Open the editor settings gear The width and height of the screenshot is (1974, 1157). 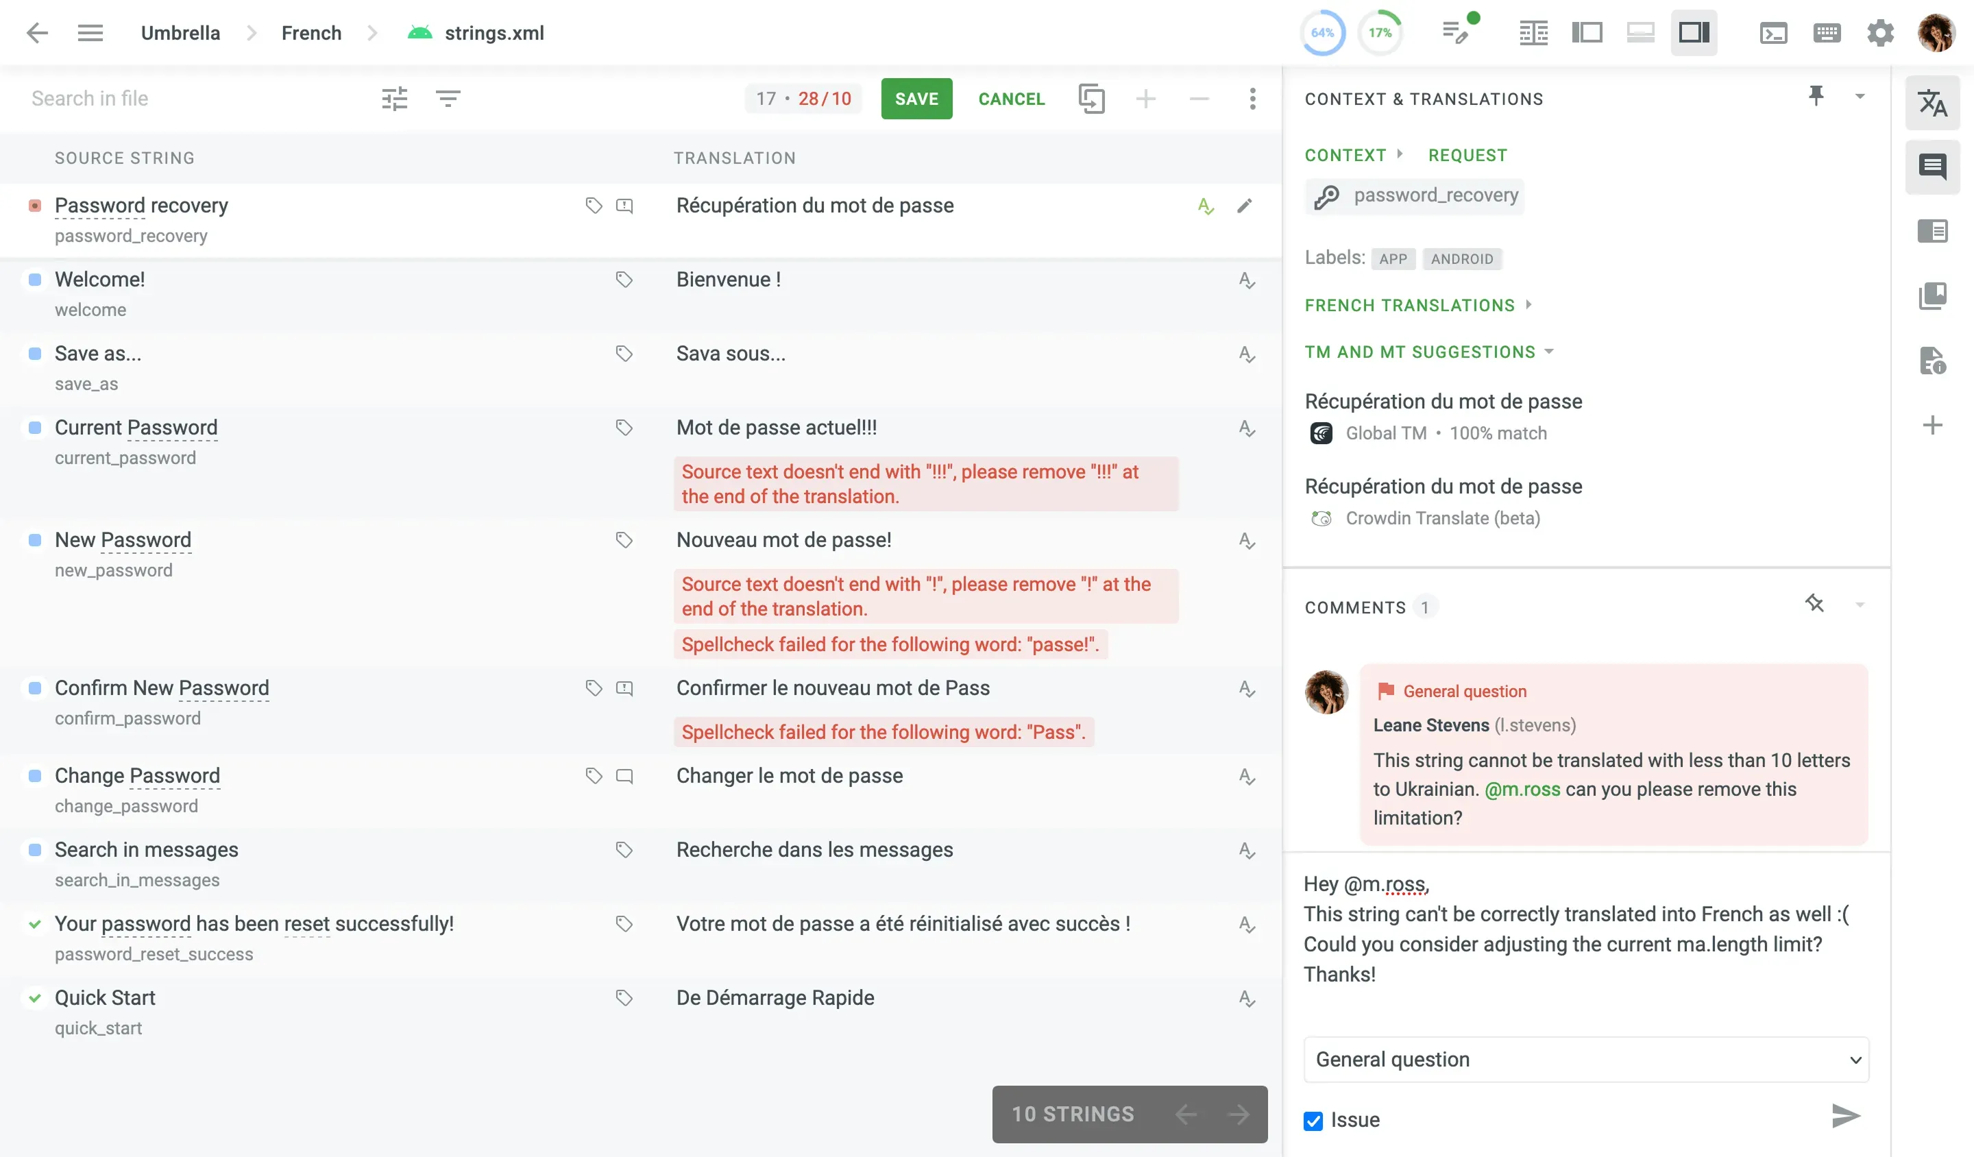(x=1880, y=32)
